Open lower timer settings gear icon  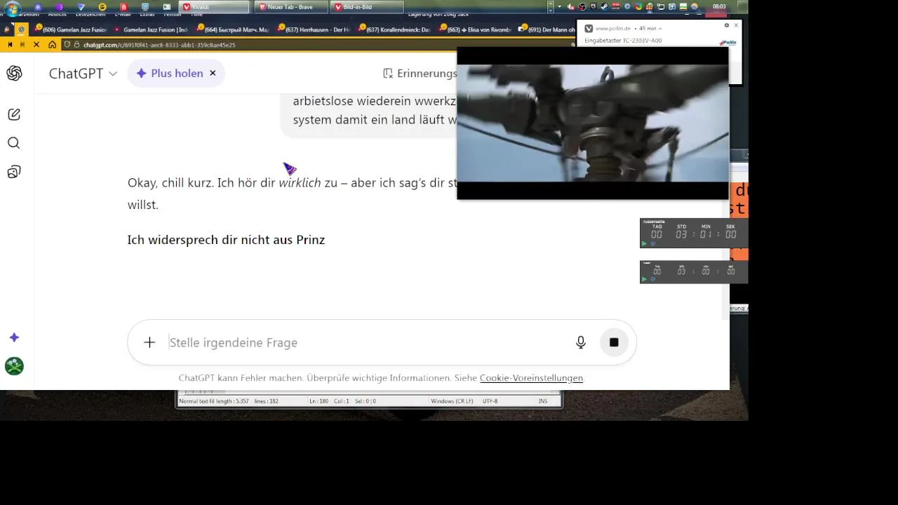652,279
